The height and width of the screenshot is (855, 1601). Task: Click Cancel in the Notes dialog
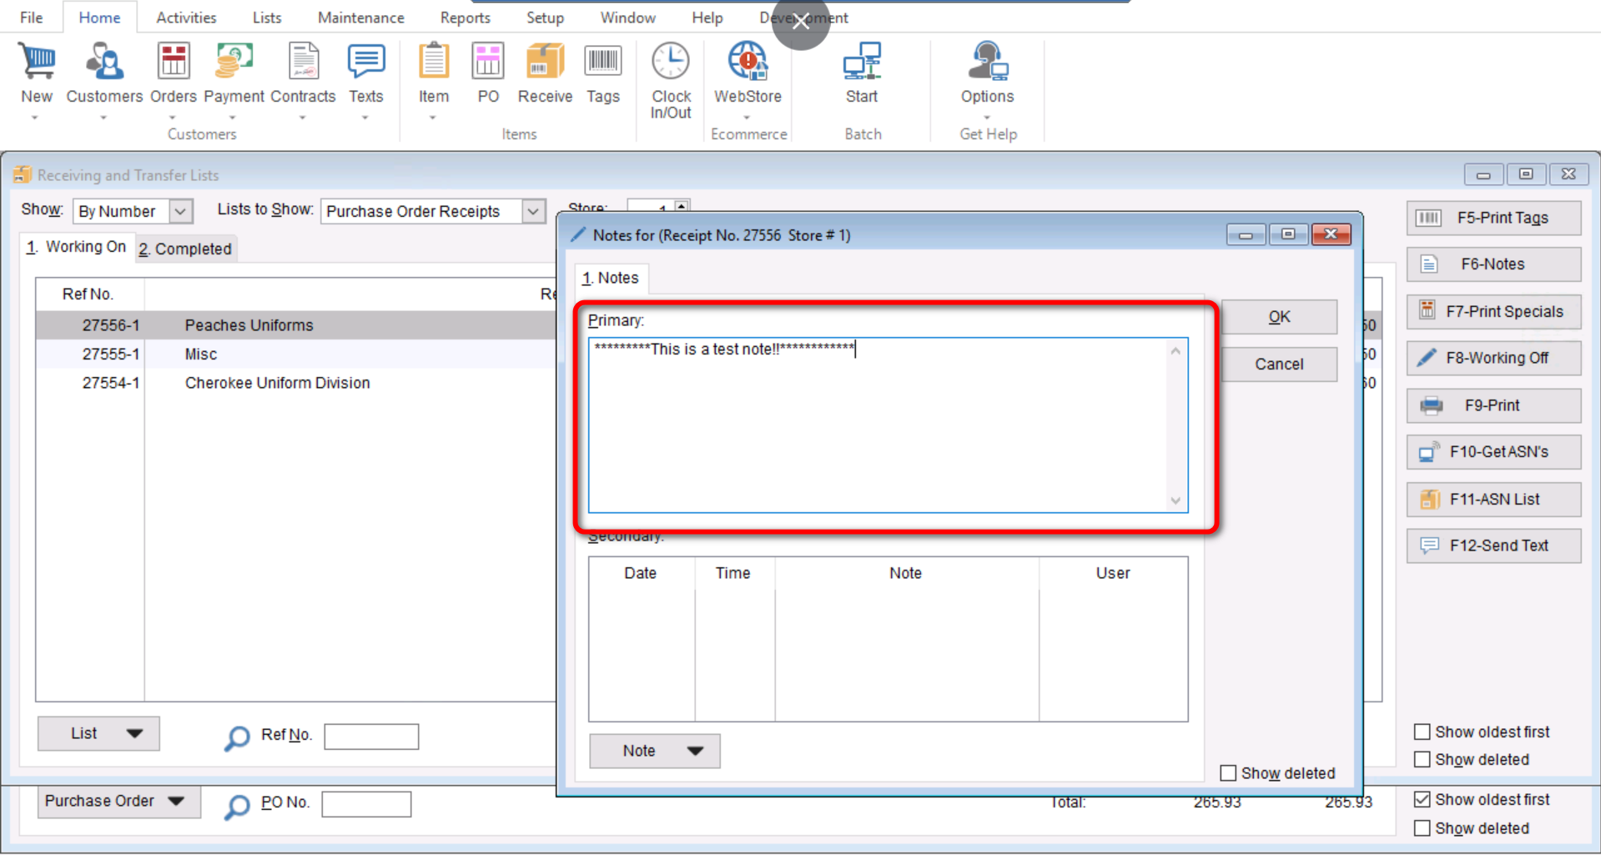pos(1278,364)
